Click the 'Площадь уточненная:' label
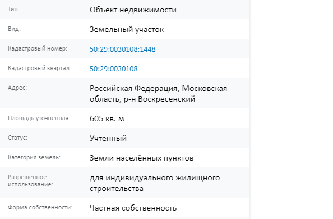Image resolution: width=333 pixels, height=219 pixels. tap(39, 118)
